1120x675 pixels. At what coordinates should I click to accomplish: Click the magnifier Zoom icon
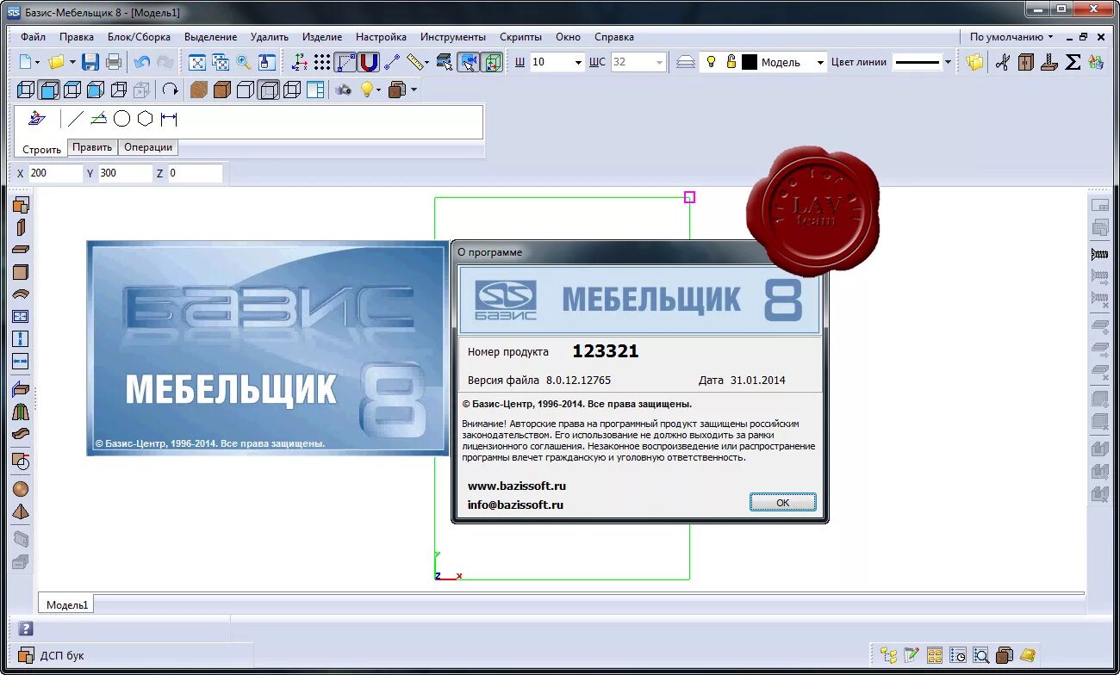[x=244, y=62]
